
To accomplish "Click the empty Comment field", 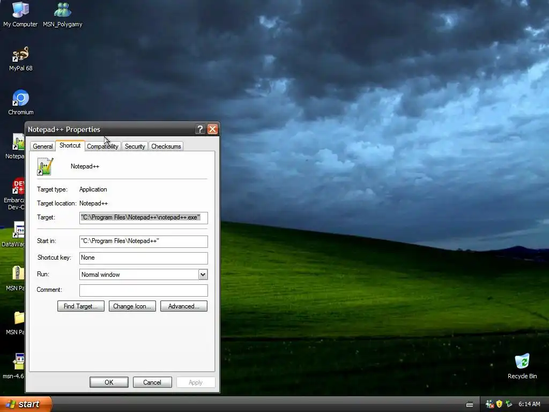I will 144,290.
